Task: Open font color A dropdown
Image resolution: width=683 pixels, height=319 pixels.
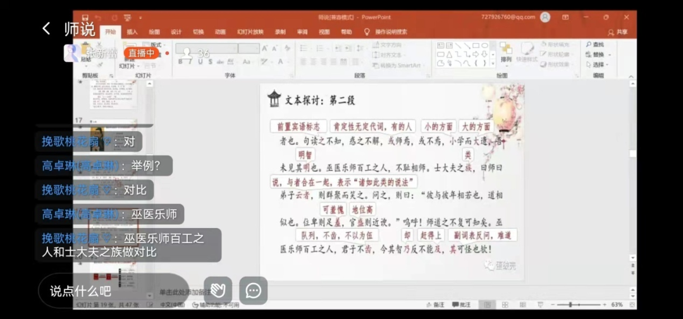Action: click(282, 62)
